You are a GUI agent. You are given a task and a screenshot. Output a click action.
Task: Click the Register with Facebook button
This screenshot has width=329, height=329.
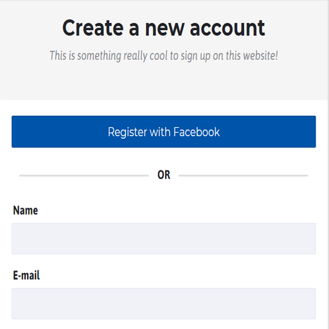click(164, 132)
